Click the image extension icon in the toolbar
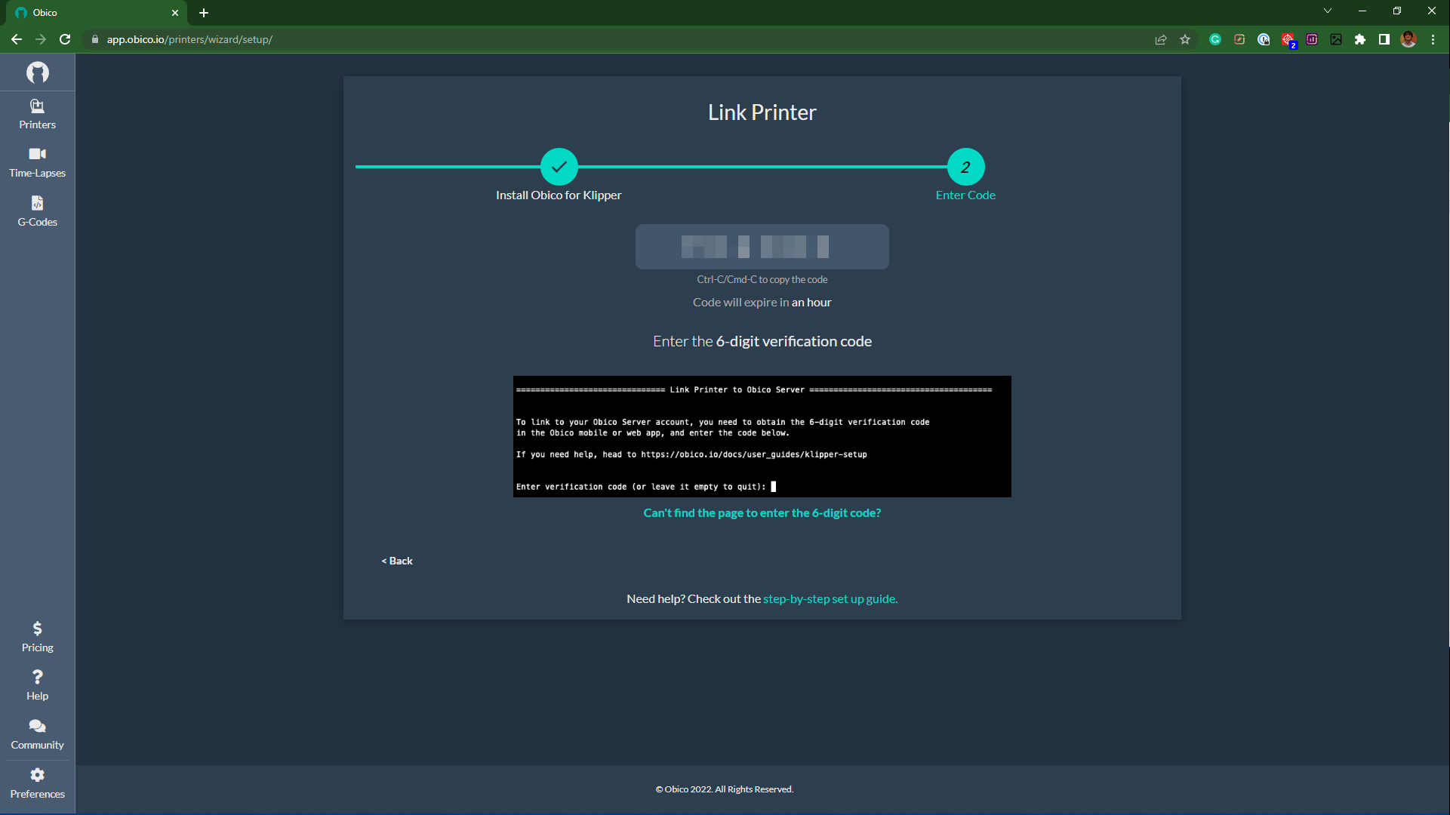1450x815 pixels. pos(1336,39)
